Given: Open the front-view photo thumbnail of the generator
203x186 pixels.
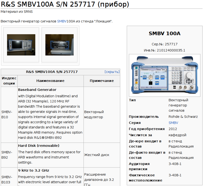Looking at the screenshot, I should [x=21, y=45].
